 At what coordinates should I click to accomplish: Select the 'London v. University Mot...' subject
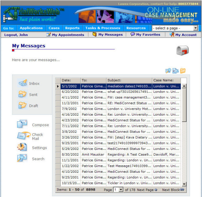pos(129,109)
